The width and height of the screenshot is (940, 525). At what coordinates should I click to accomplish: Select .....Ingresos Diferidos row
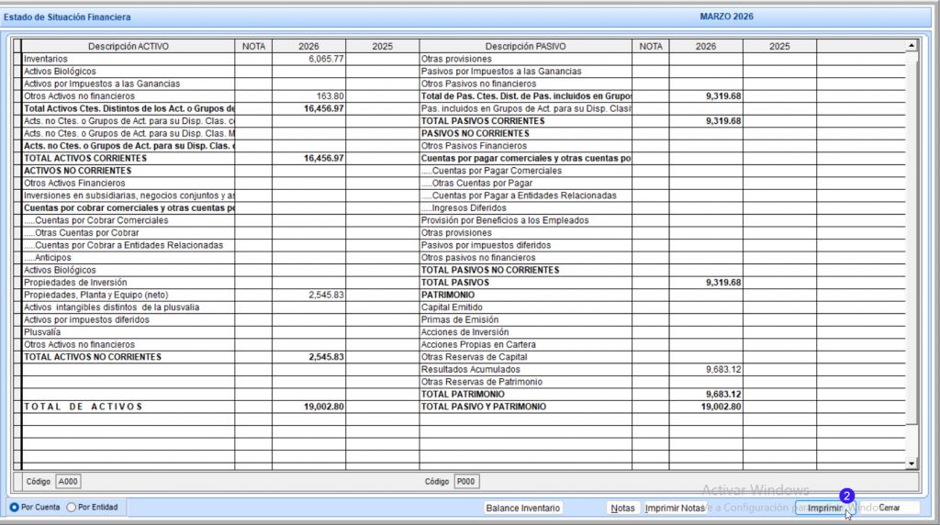tap(526, 208)
